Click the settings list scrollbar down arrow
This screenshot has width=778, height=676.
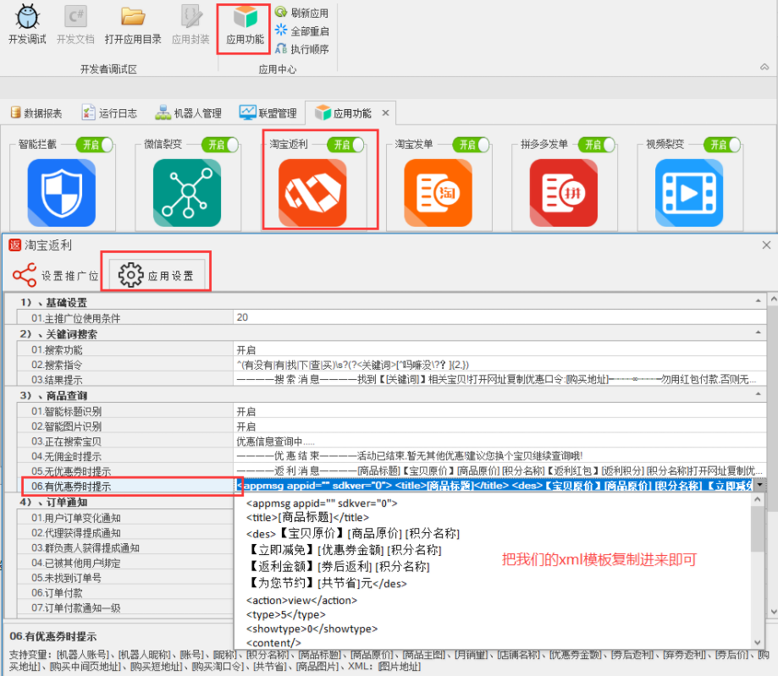[773, 612]
